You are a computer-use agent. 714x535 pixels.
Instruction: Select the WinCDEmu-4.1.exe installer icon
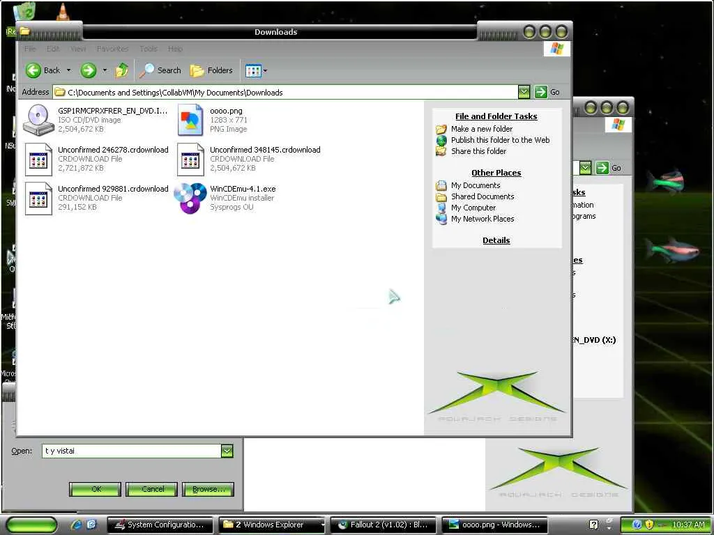pyautogui.click(x=190, y=199)
